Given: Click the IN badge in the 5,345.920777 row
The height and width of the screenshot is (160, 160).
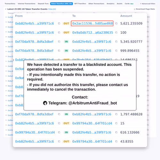Looking at the screenshot, I should tap(66, 42).
